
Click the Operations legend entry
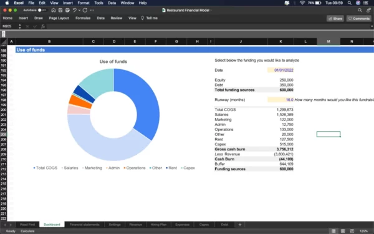(x=134, y=168)
